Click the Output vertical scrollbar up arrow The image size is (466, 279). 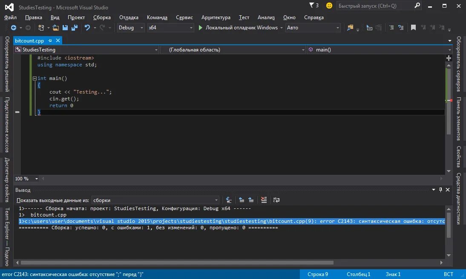449,209
